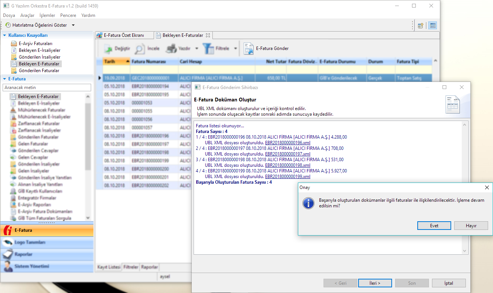Open Sistem Yönetimi module

[47, 266]
